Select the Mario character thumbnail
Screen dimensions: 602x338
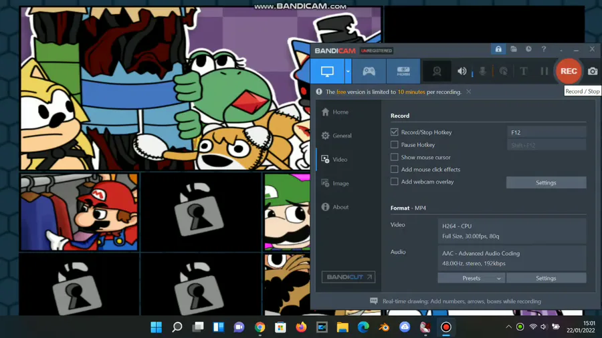(x=79, y=212)
